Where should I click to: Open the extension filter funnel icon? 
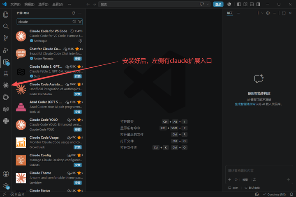(x=80, y=22)
